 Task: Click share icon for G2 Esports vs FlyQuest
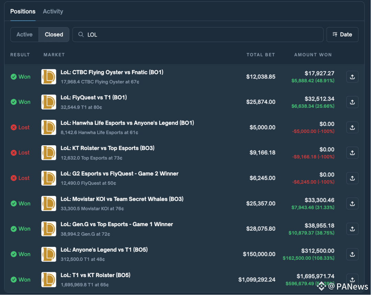click(352, 178)
